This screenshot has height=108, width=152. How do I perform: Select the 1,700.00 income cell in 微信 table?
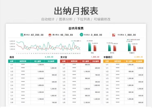[38, 78]
